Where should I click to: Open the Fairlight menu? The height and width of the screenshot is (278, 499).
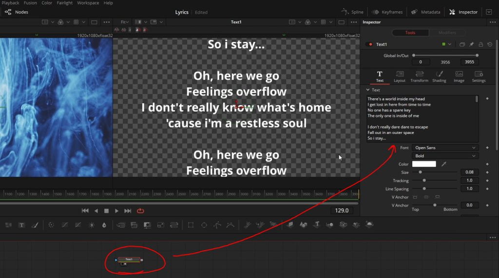65,3
